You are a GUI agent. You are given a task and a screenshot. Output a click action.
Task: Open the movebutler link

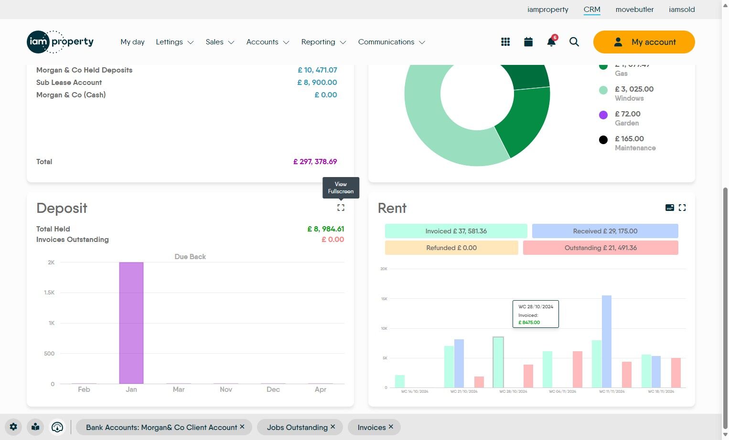pyautogui.click(x=634, y=10)
